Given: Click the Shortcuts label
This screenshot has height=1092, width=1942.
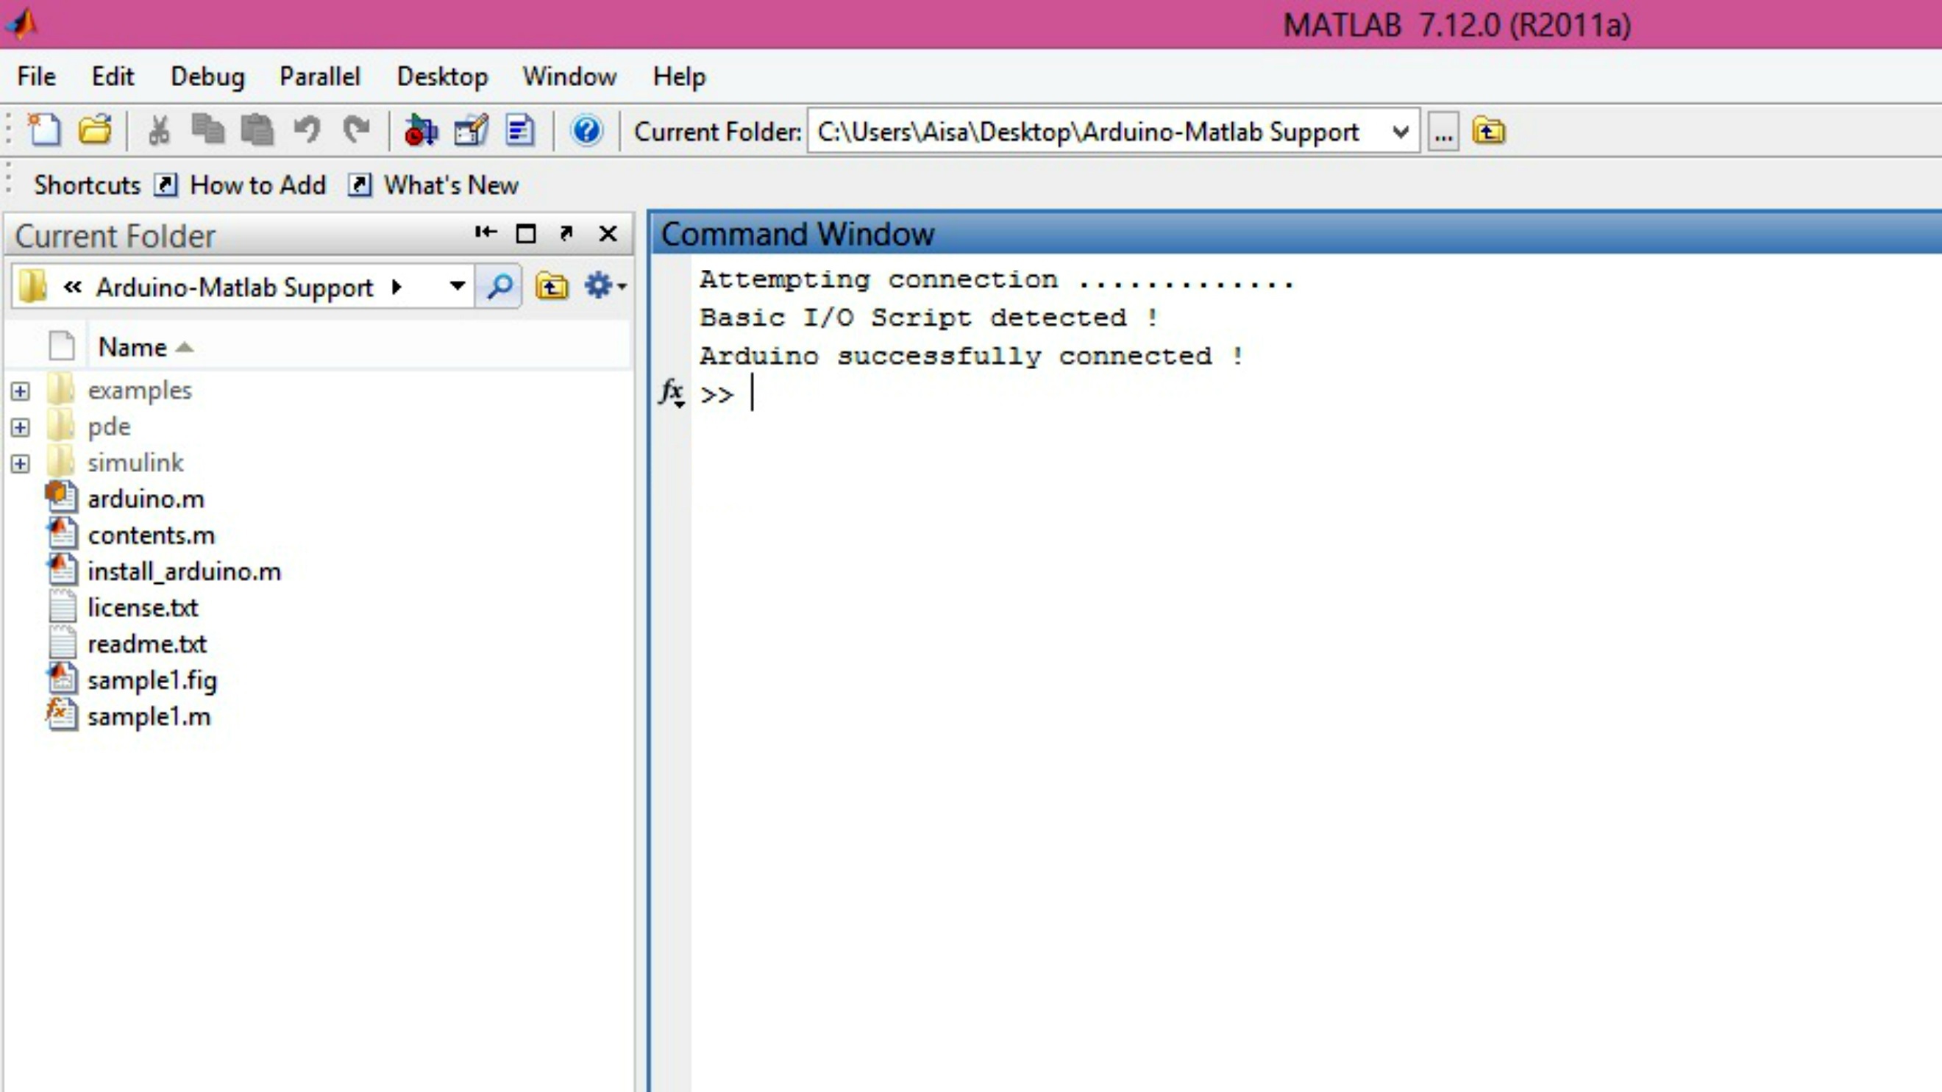Looking at the screenshot, I should (87, 185).
